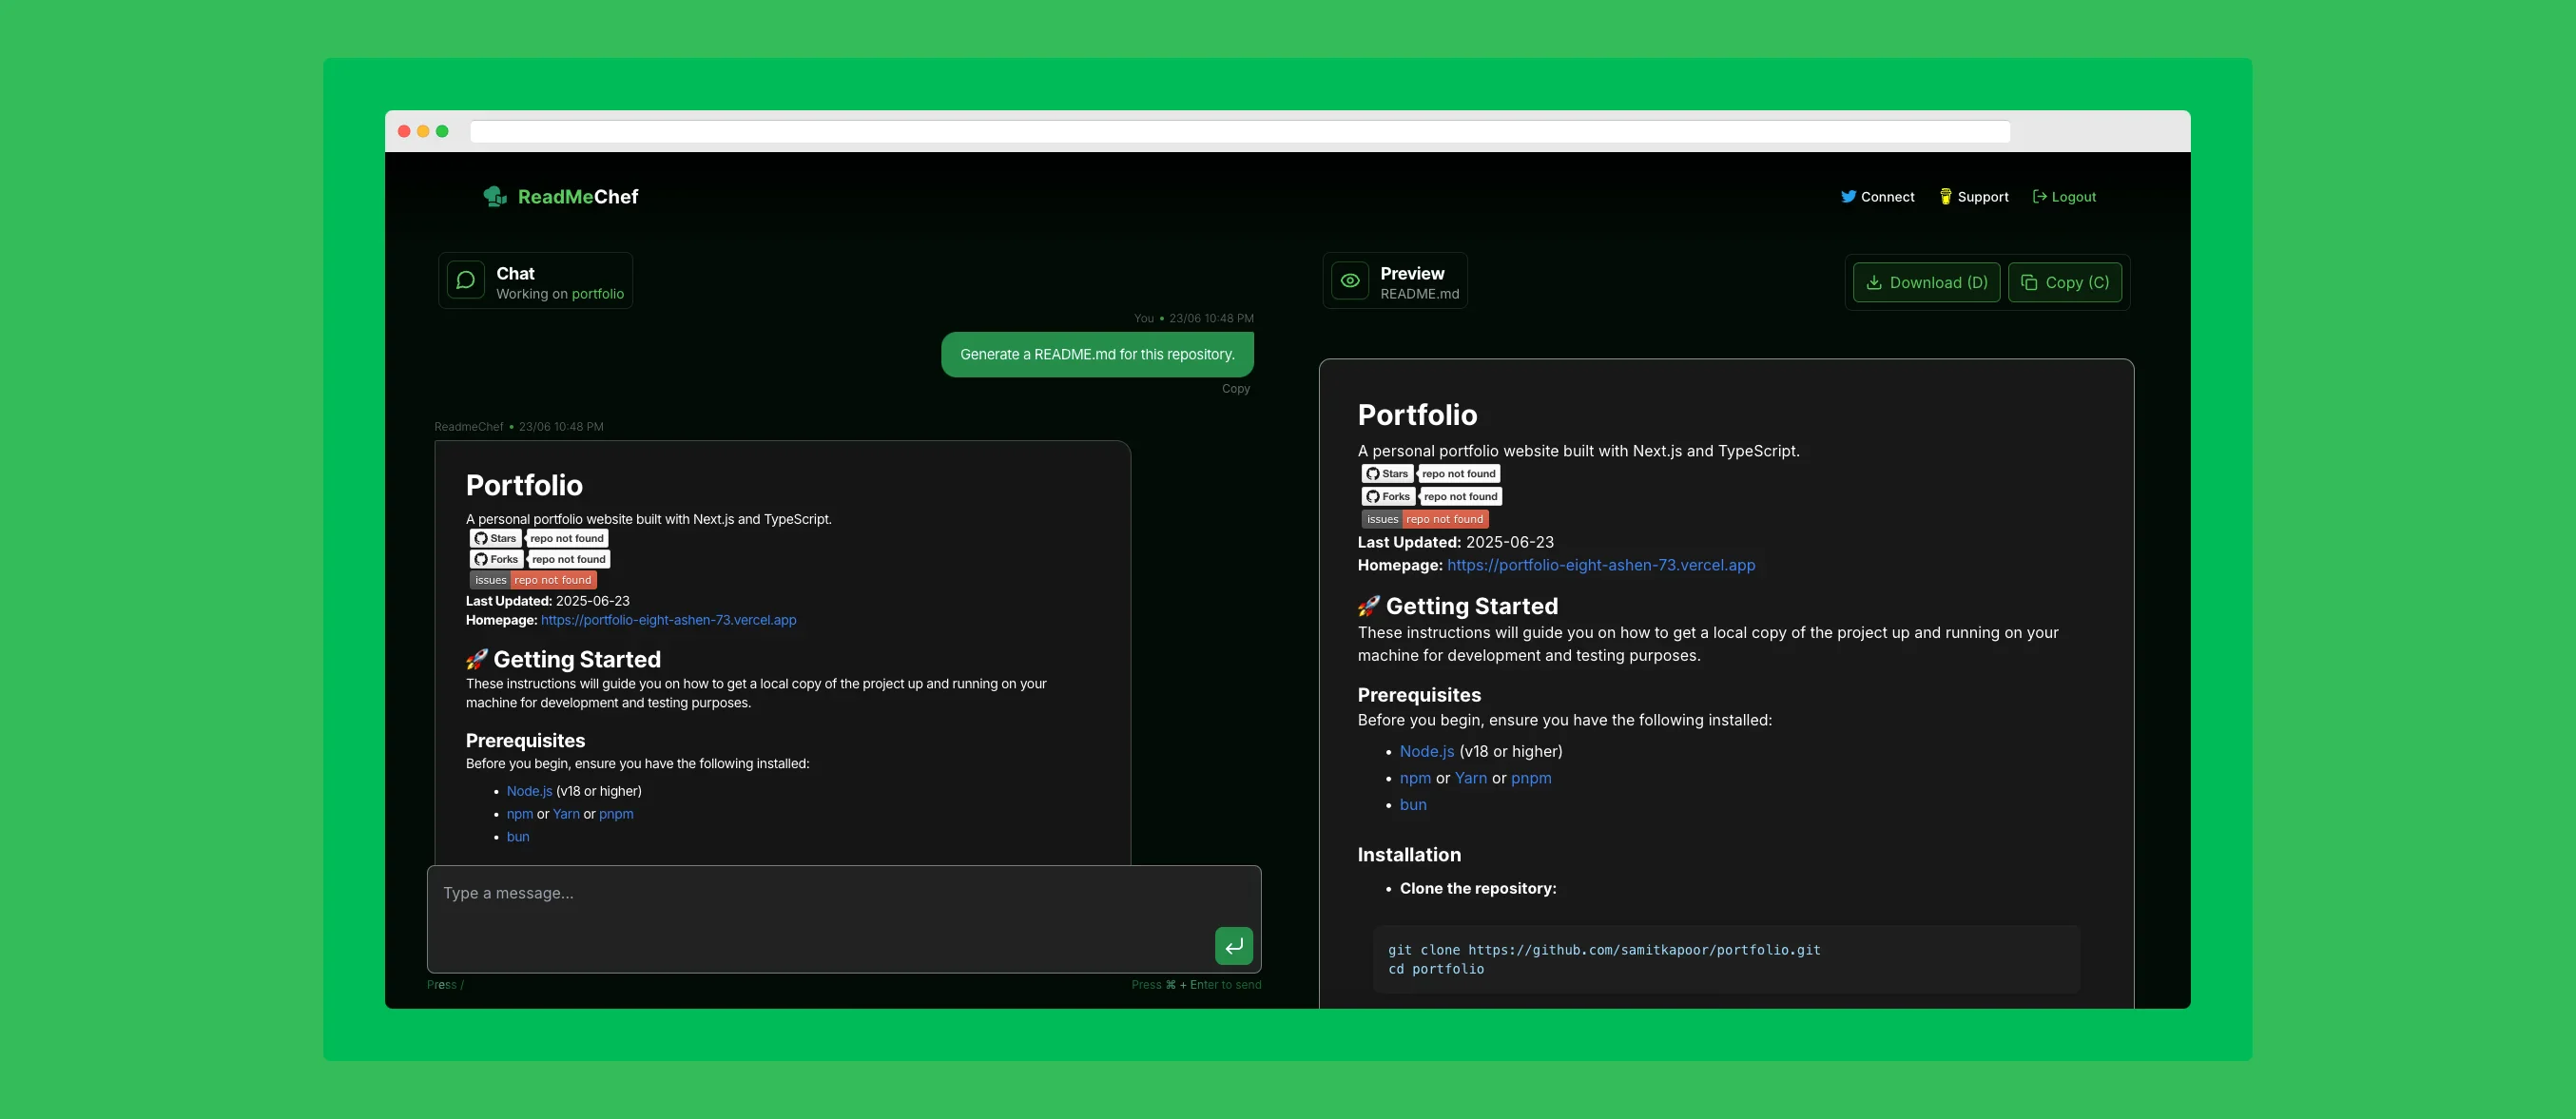The width and height of the screenshot is (2576, 1119).
Task: Open pnpm link in chat prerequisites
Action: click(616, 814)
